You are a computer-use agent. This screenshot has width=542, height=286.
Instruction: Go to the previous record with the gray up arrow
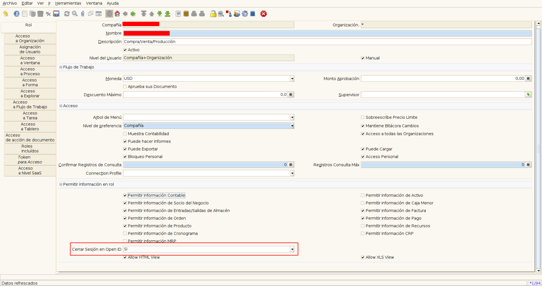pos(152,14)
